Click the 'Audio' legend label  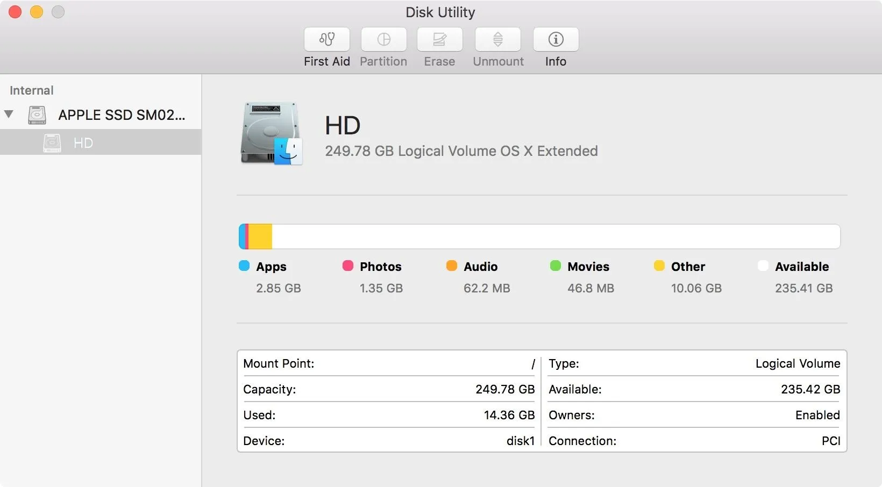tap(481, 267)
